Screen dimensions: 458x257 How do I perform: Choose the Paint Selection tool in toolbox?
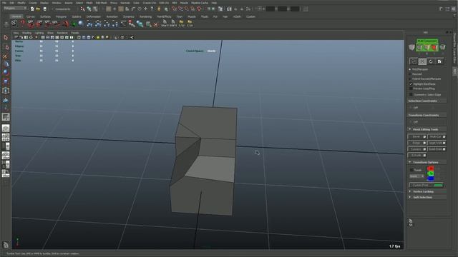click(6, 56)
